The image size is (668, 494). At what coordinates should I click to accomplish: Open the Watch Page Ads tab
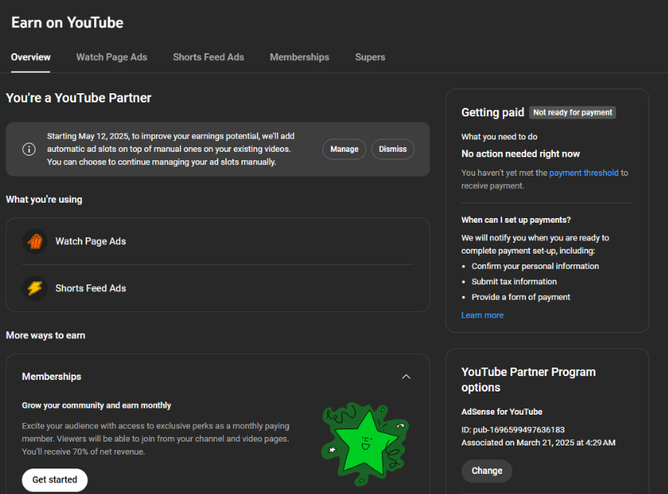pos(112,58)
